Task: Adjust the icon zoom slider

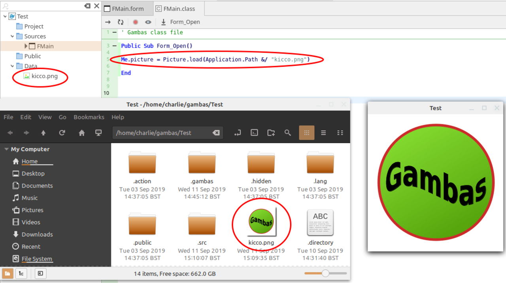Action: click(325, 273)
